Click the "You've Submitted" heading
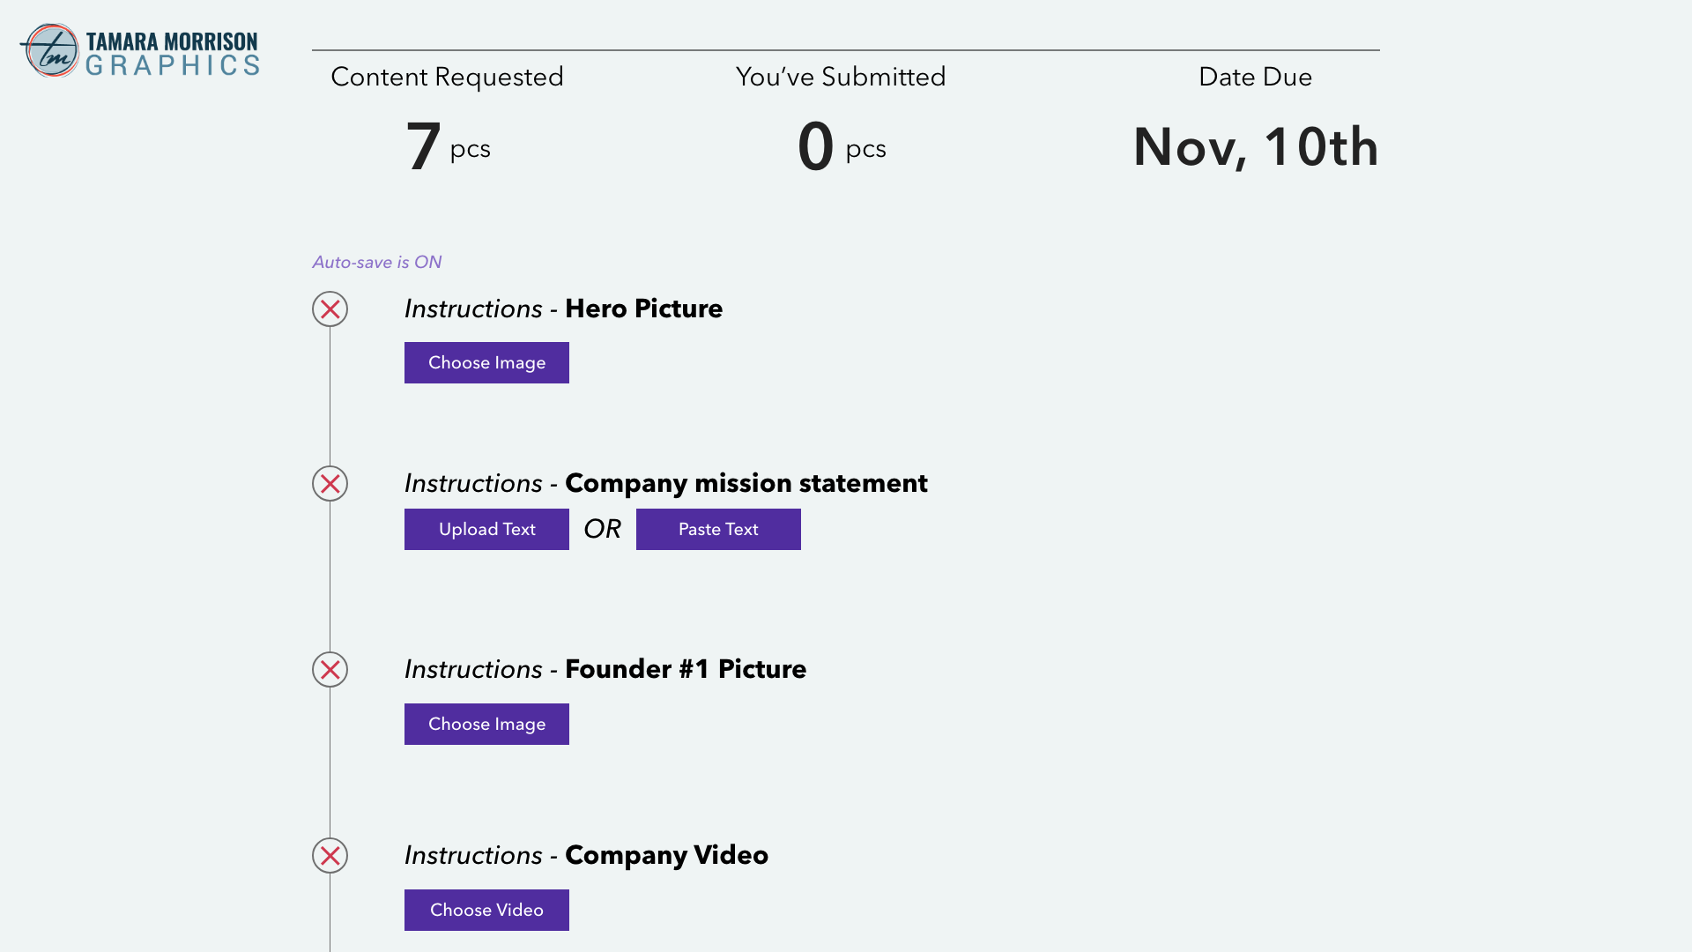 coord(841,78)
